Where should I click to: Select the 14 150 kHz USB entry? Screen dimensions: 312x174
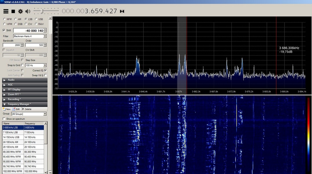click(23, 137)
